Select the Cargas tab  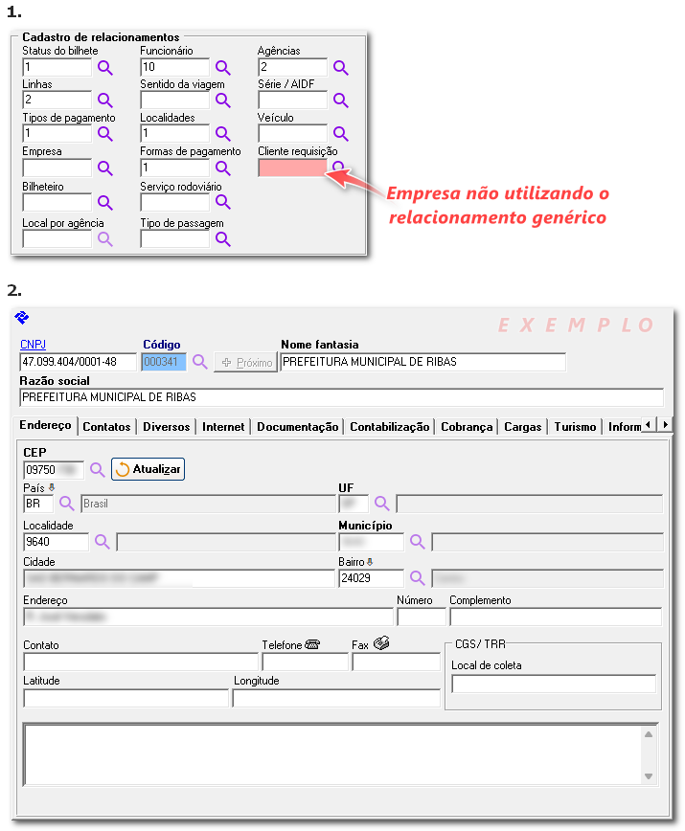(x=523, y=427)
